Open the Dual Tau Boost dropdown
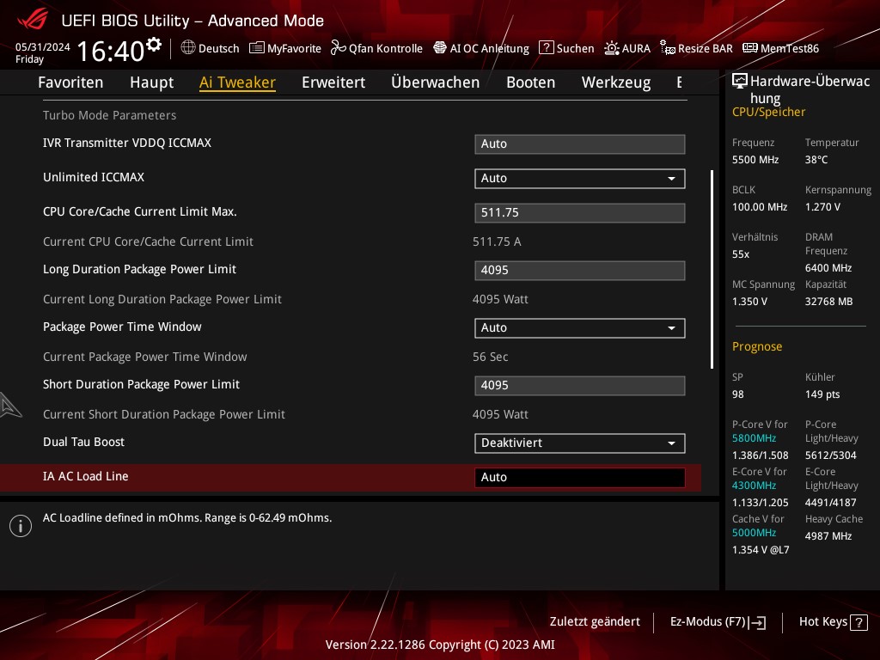The image size is (880, 660). tap(580, 443)
